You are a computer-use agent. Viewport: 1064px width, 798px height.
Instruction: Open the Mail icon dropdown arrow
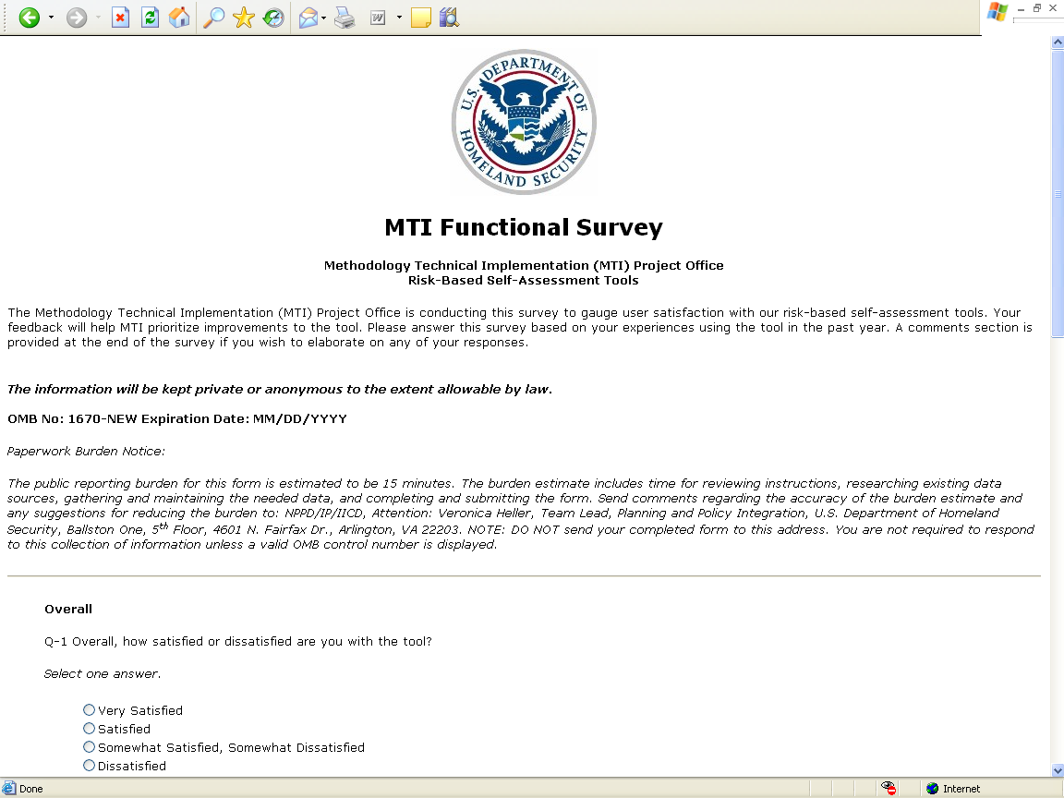pyautogui.click(x=324, y=18)
